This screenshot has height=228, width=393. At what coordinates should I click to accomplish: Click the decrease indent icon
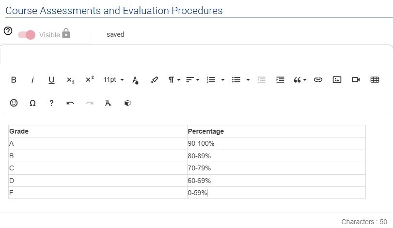pos(261,80)
